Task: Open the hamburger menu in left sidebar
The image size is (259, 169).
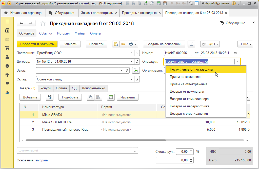Action: tap(7, 22)
